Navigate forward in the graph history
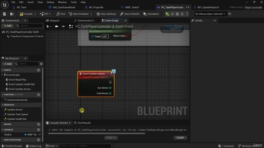Screen dimensions: 264x148 pos(63,26)
